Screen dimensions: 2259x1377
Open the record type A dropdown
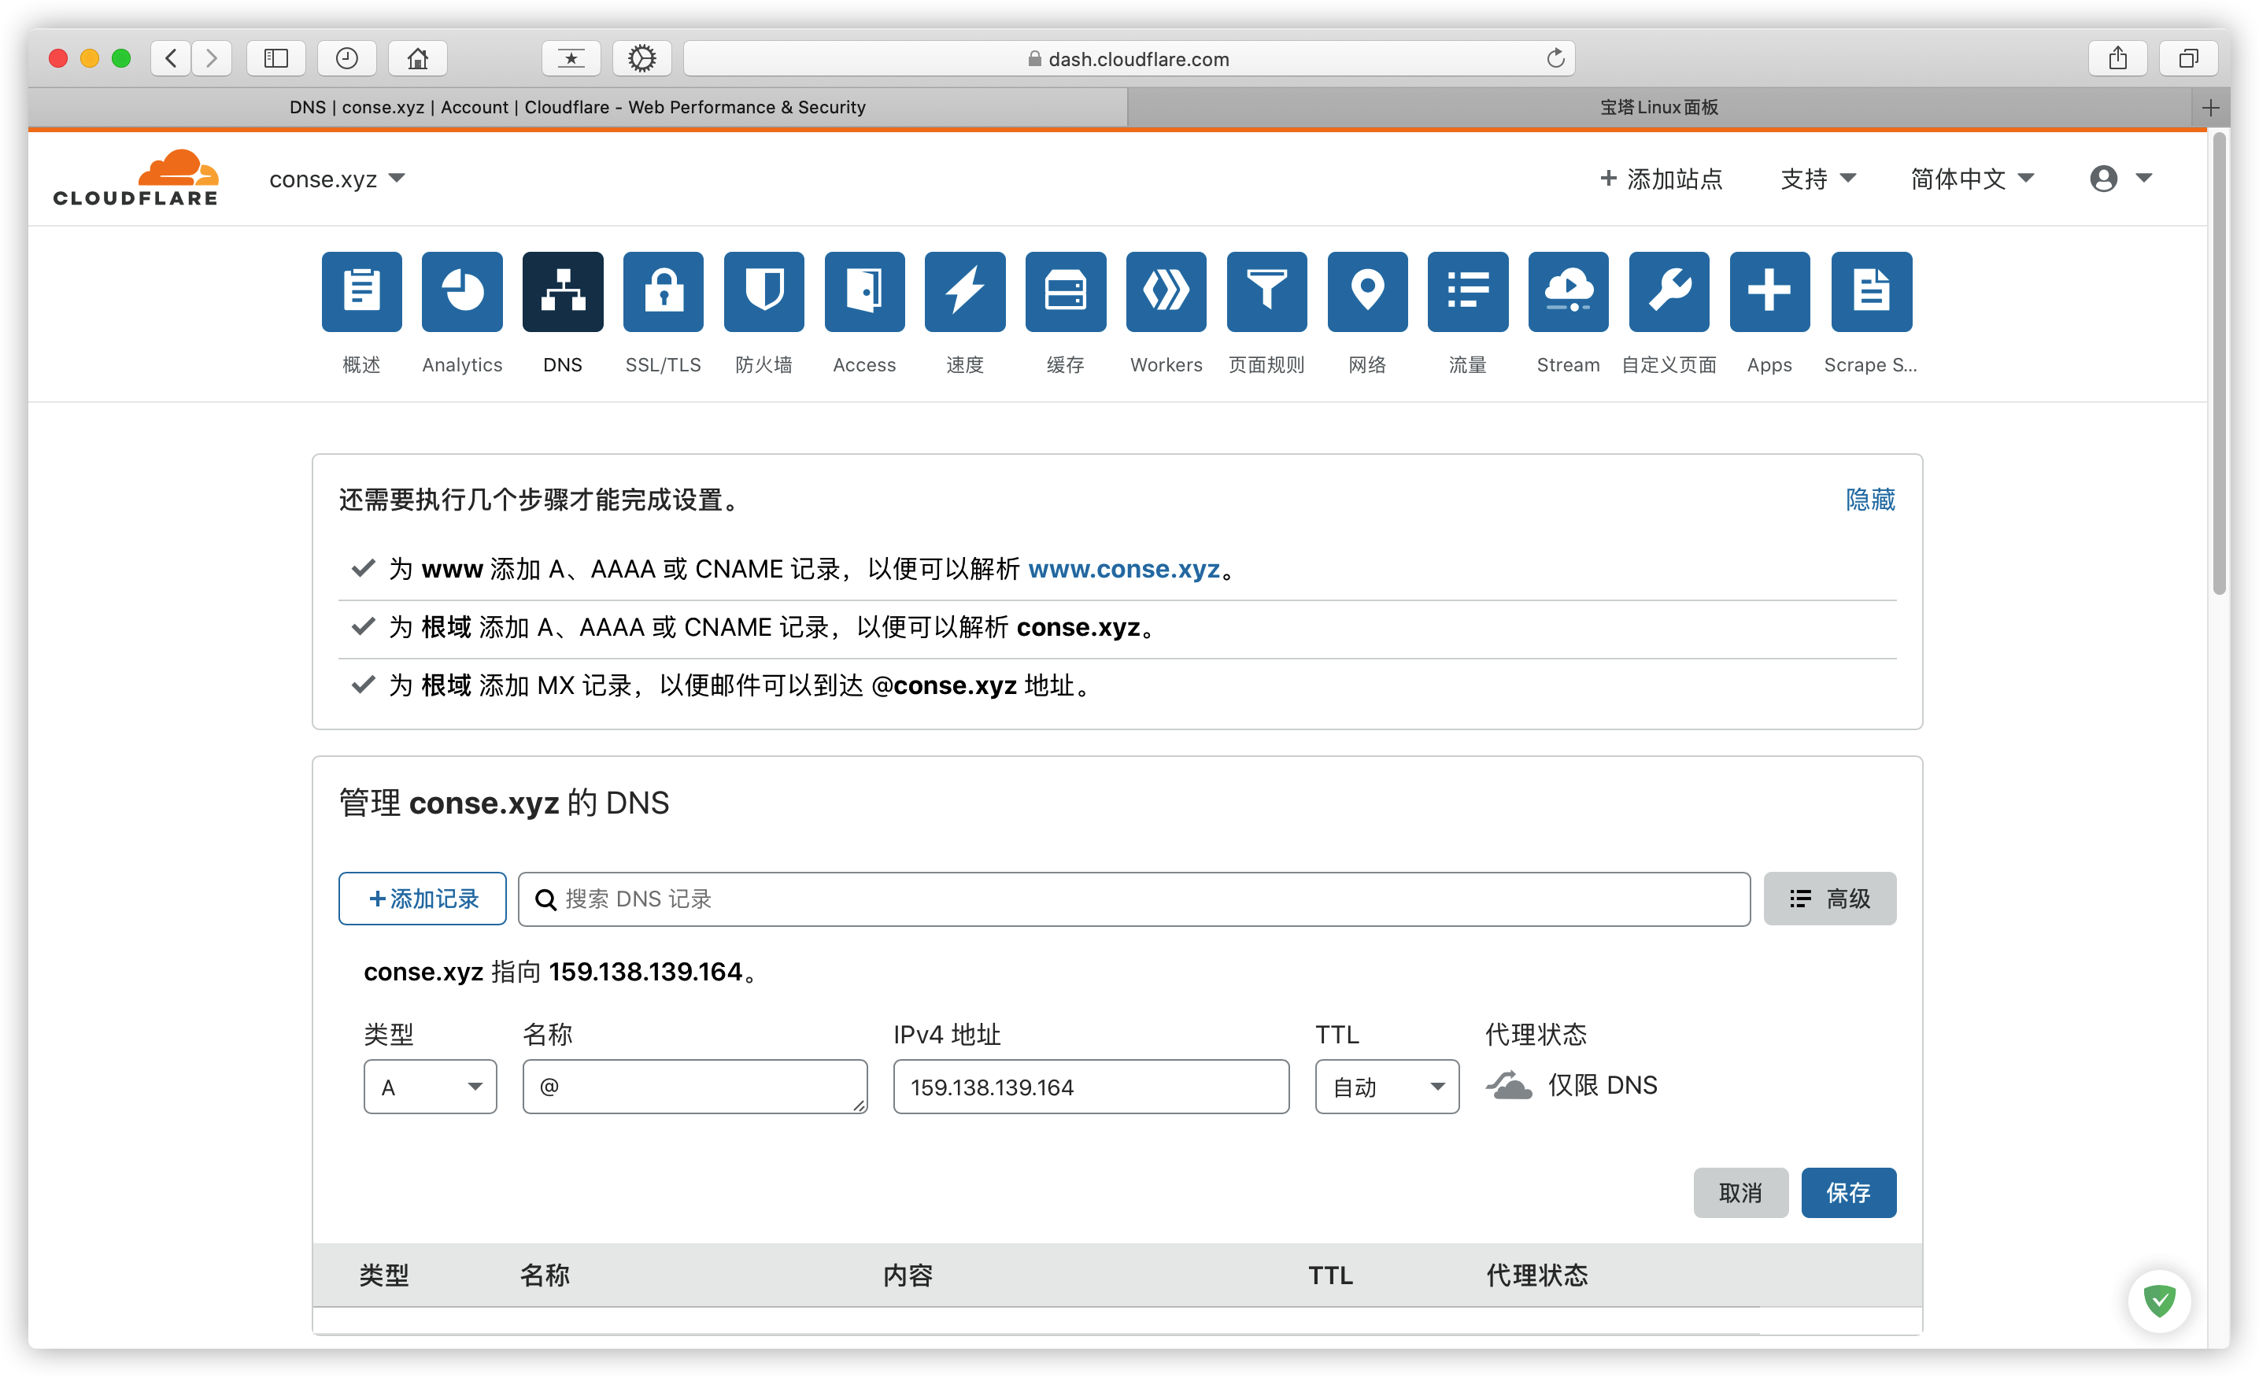(430, 1087)
